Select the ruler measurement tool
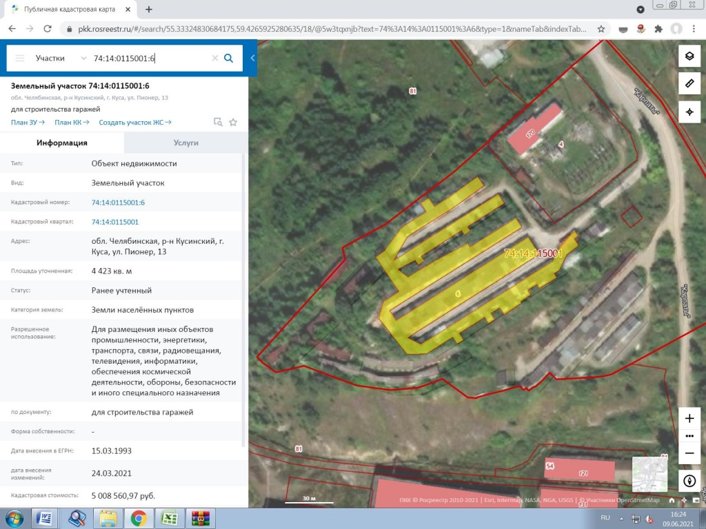Image resolution: width=706 pixels, height=529 pixels. (689, 83)
